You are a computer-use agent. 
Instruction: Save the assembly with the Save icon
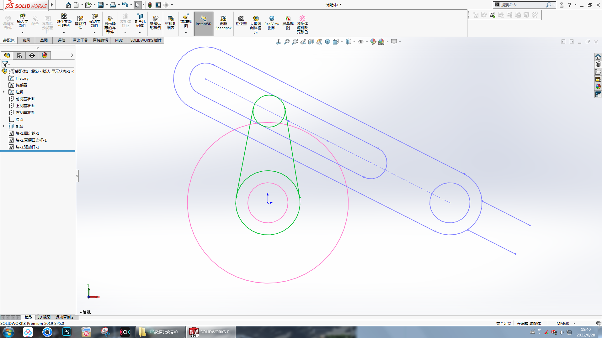click(x=101, y=5)
